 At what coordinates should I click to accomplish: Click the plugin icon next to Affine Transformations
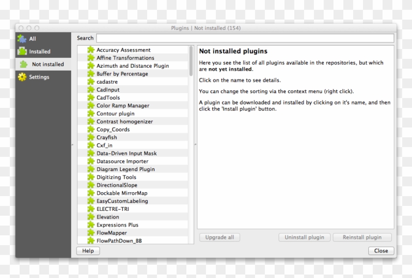pos(91,57)
